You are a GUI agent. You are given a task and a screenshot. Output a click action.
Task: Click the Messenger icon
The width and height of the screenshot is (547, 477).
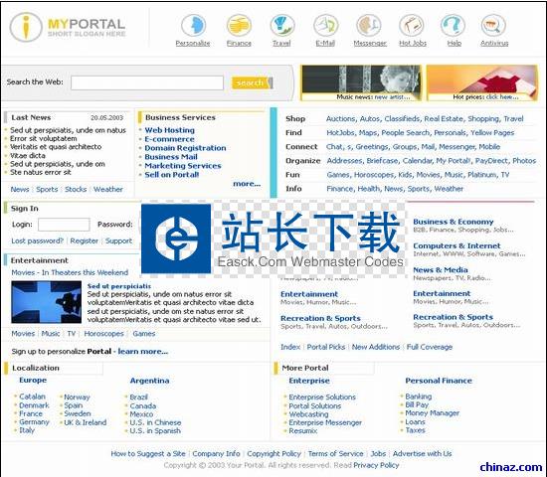369,25
